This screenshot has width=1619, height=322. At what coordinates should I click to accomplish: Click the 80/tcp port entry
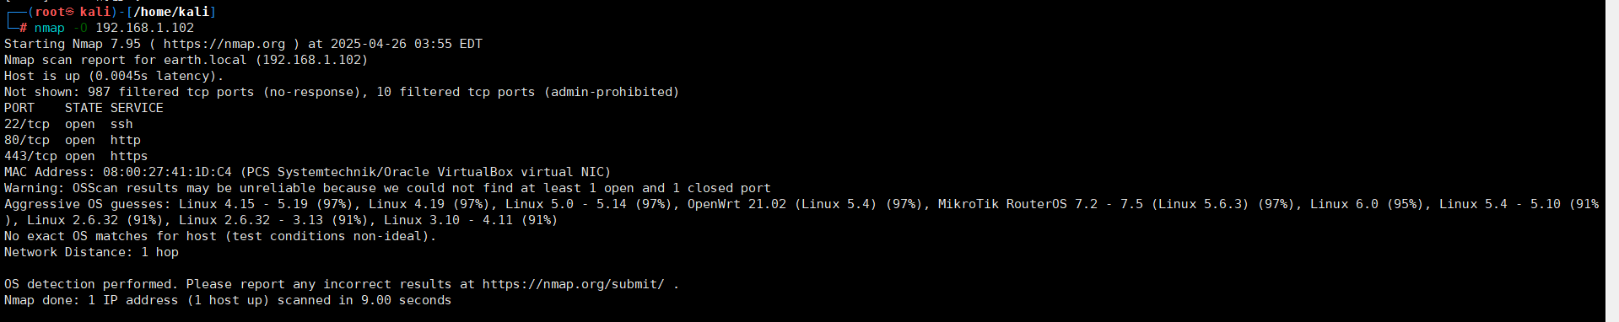[x=27, y=140]
